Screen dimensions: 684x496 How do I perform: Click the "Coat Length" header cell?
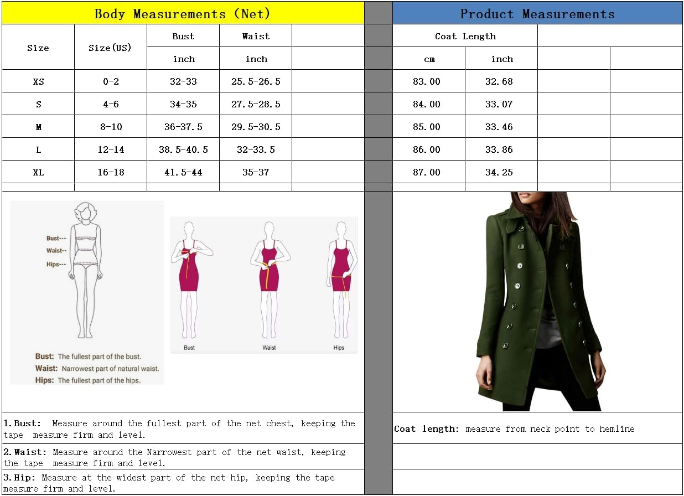465,36
